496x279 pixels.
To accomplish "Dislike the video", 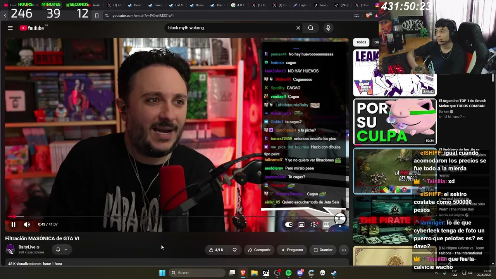I will pos(234,250).
